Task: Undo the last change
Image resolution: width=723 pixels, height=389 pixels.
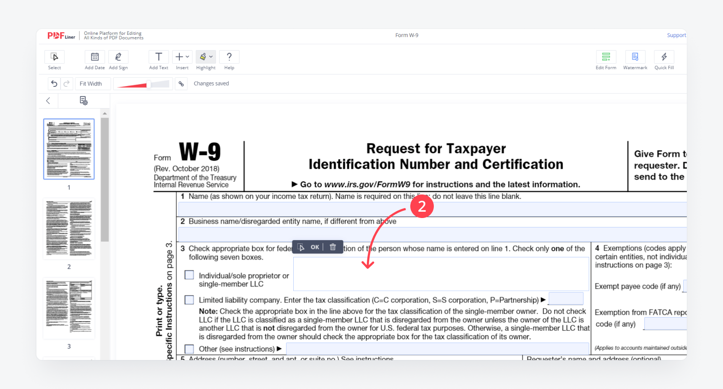Action: pos(54,84)
